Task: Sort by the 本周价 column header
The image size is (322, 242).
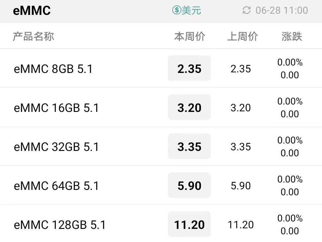Action: point(190,37)
